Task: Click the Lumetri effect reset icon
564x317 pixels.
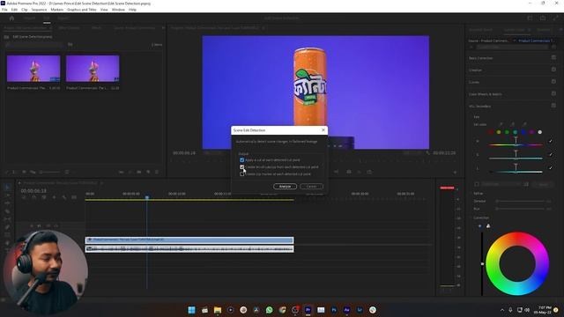Action: click(554, 47)
